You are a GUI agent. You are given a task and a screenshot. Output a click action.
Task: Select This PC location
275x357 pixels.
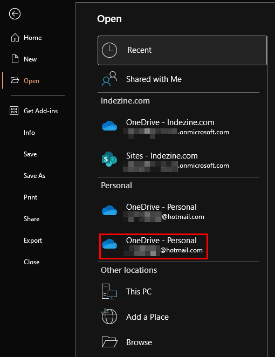178,291
